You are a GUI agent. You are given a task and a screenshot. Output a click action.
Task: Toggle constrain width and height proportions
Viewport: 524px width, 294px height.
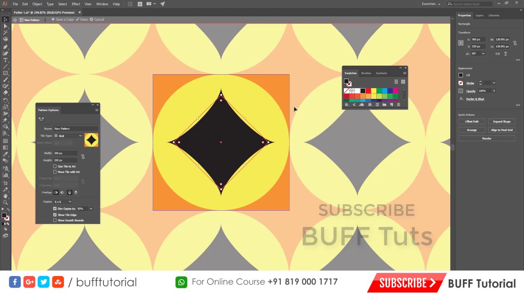515,43
